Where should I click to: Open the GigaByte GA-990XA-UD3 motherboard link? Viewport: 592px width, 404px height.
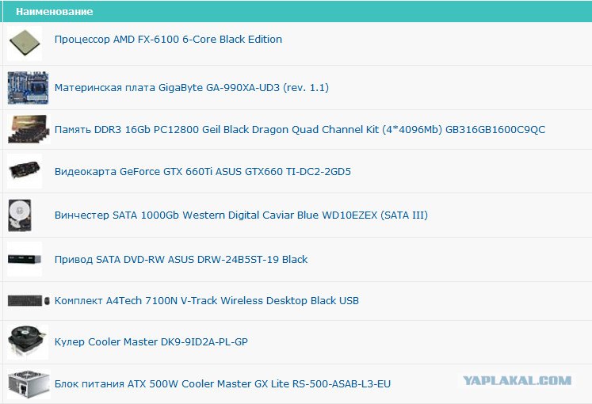191,88
